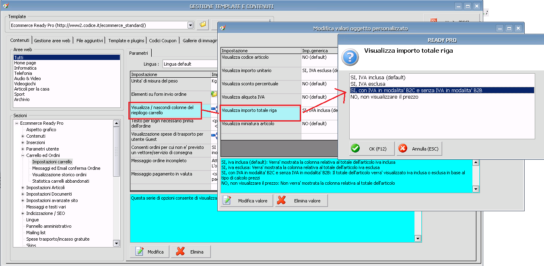Expand the Parametri utente tree node
This screenshot has width=544, height=266.
tap(23, 149)
